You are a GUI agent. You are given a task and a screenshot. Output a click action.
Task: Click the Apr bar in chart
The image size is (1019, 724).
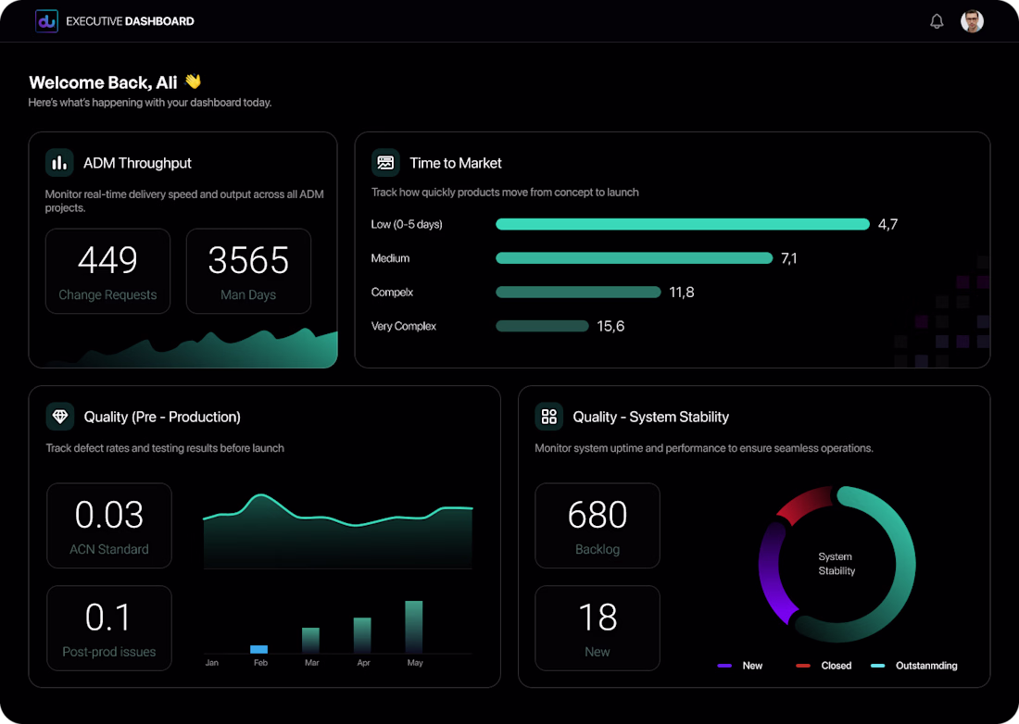[362, 636]
